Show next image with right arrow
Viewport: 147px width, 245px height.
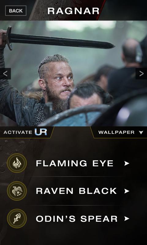click(x=141, y=73)
